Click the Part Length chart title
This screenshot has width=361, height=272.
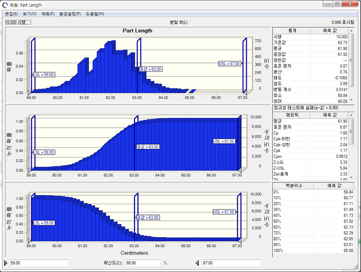(x=137, y=31)
